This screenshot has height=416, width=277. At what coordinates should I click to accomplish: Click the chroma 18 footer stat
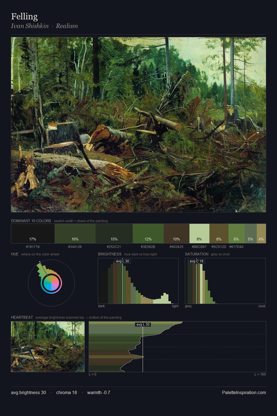coord(66,392)
